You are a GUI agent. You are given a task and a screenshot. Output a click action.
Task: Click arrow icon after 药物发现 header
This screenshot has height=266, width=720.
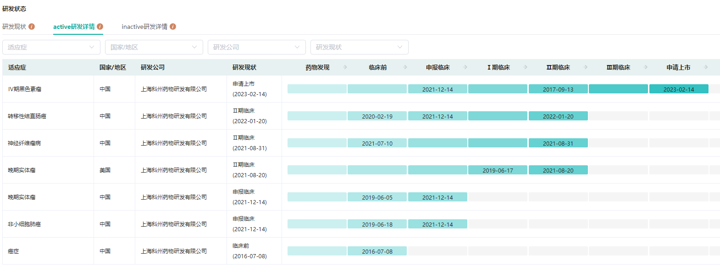[345, 67]
